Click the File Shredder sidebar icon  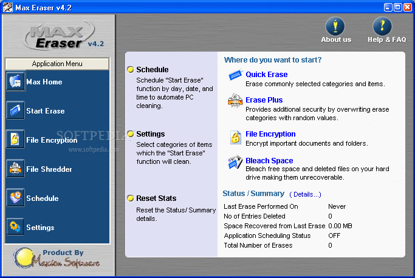click(15, 169)
